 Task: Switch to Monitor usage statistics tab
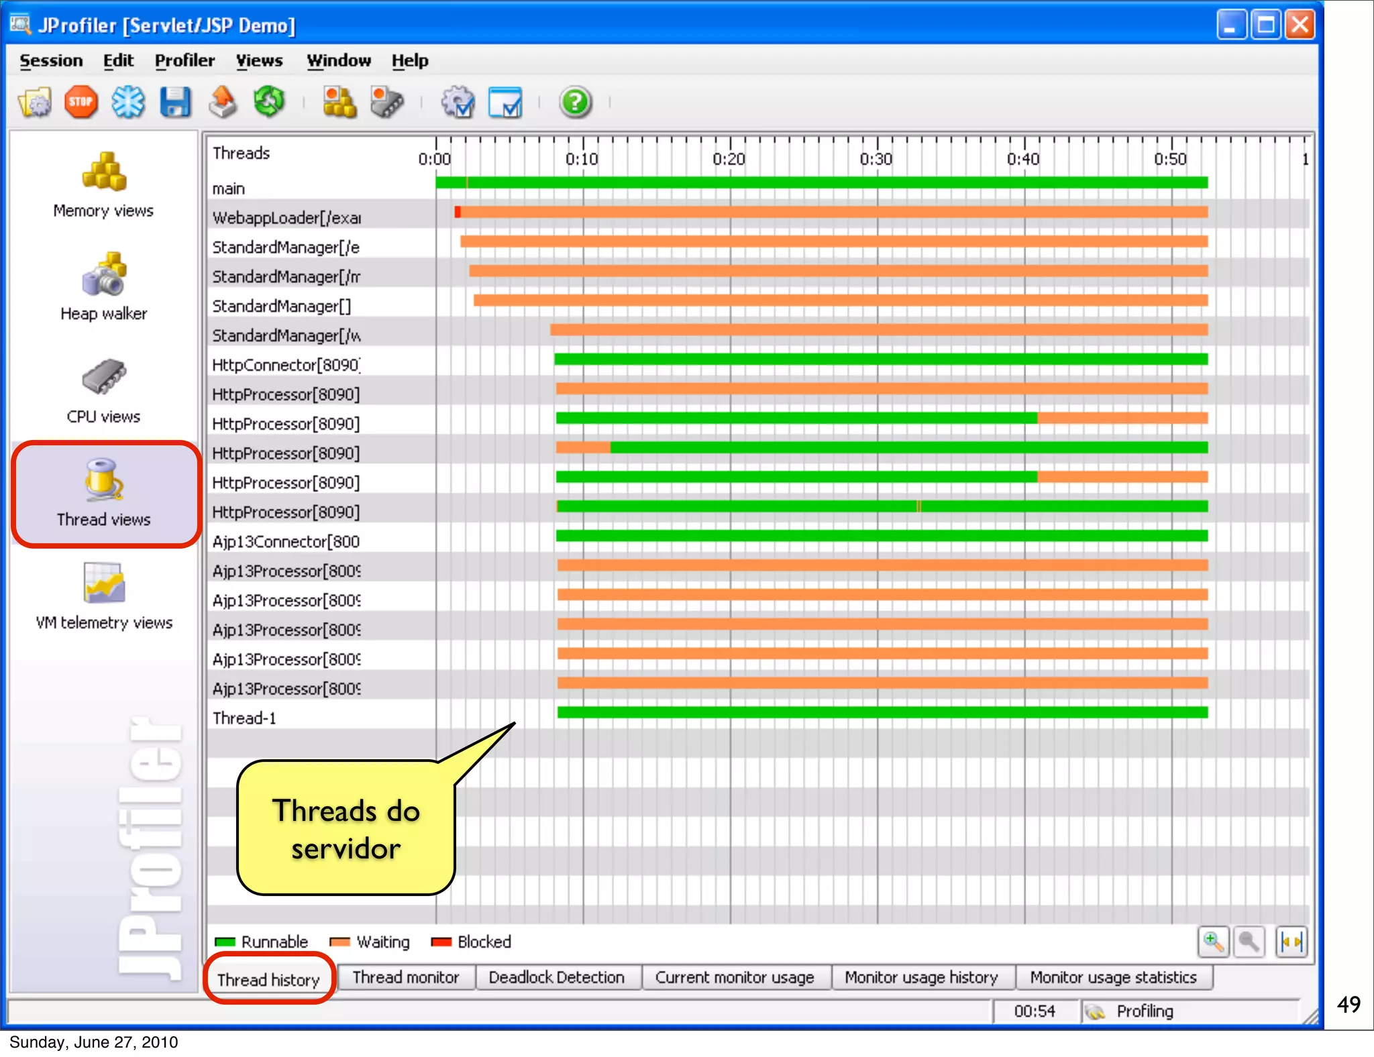[x=1113, y=977]
